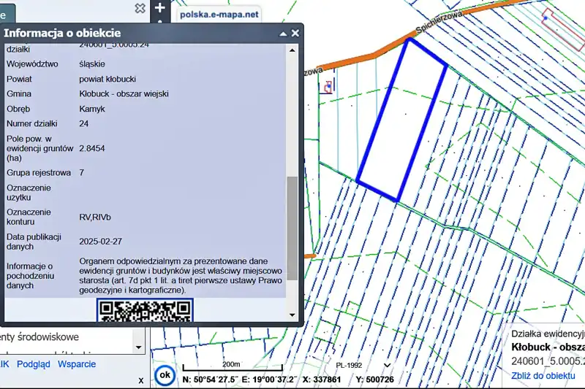Click the info panel scrollbar down arrow
The height and width of the screenshot is (389, 585).
[x=292, y=314]
